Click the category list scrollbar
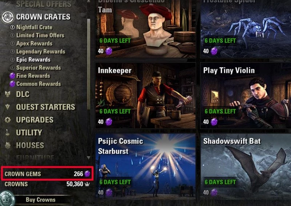 [x=89, y=64]
